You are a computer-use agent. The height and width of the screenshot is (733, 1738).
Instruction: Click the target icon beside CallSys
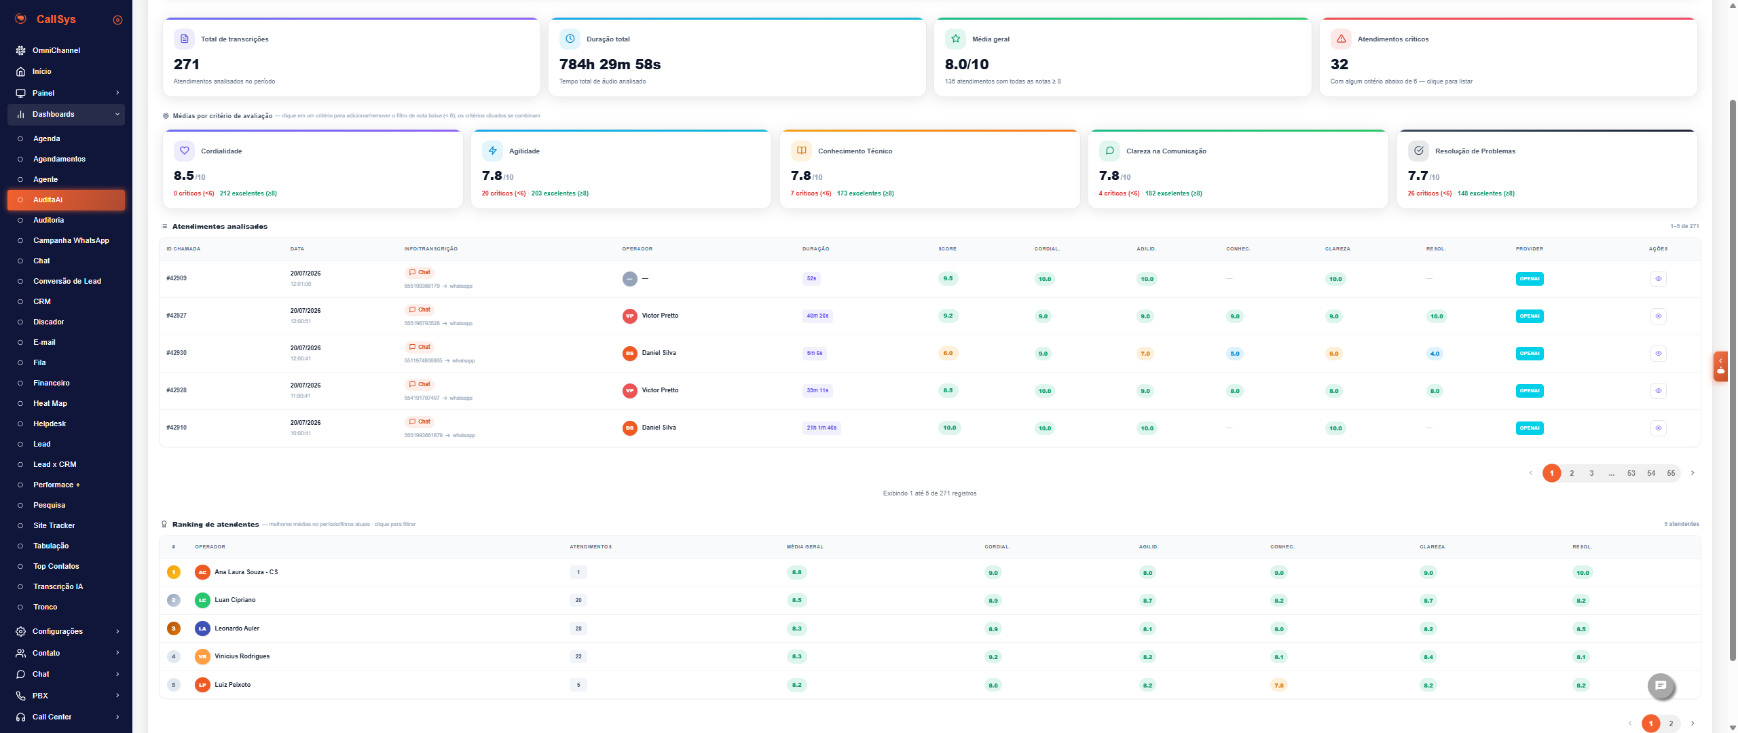pyautogui.click(x=117, y=20)
